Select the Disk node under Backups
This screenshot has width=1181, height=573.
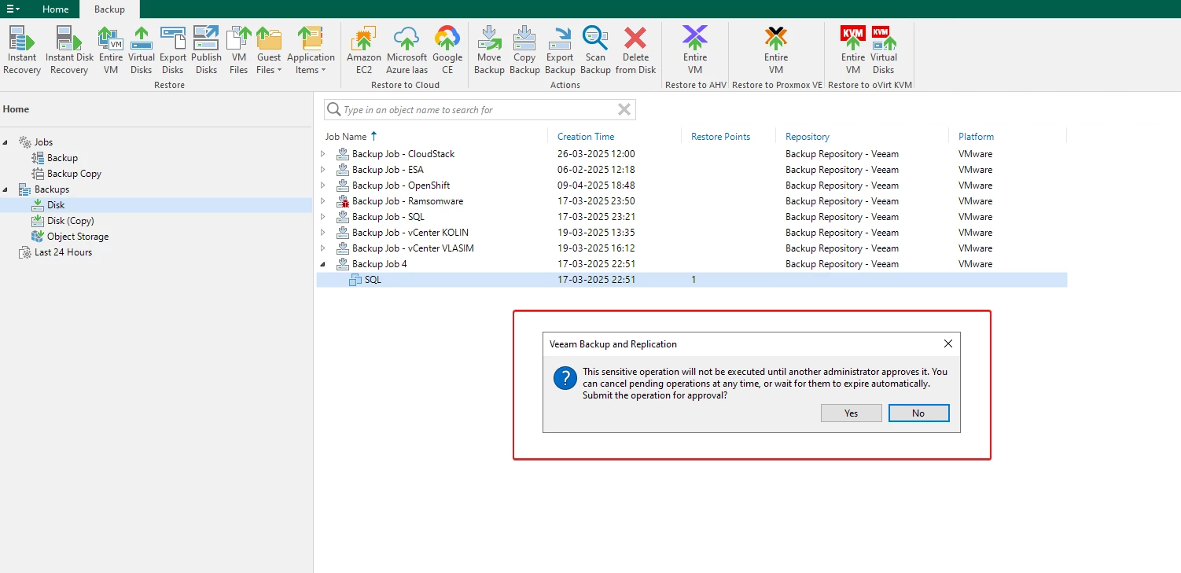tap(56, 205)
